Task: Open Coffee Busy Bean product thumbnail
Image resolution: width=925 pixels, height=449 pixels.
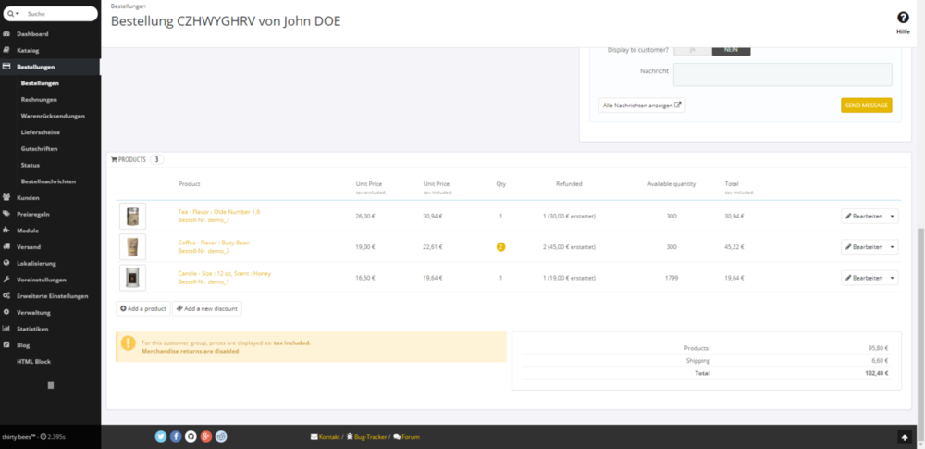Action: coord(133,247)
